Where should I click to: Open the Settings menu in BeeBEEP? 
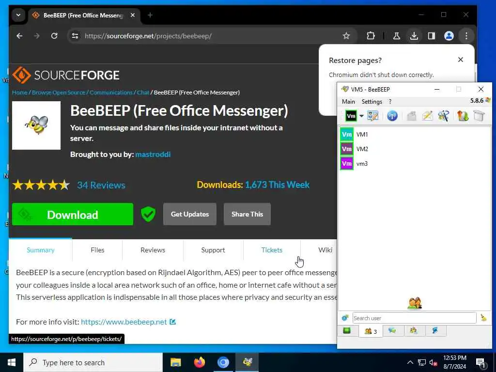pyautogui.click(x=372, y=102)
